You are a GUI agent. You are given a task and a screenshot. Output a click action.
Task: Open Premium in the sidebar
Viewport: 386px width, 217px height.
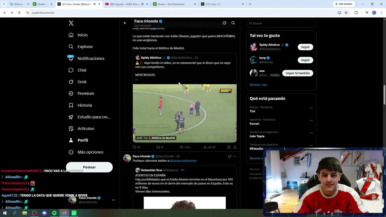81,93
